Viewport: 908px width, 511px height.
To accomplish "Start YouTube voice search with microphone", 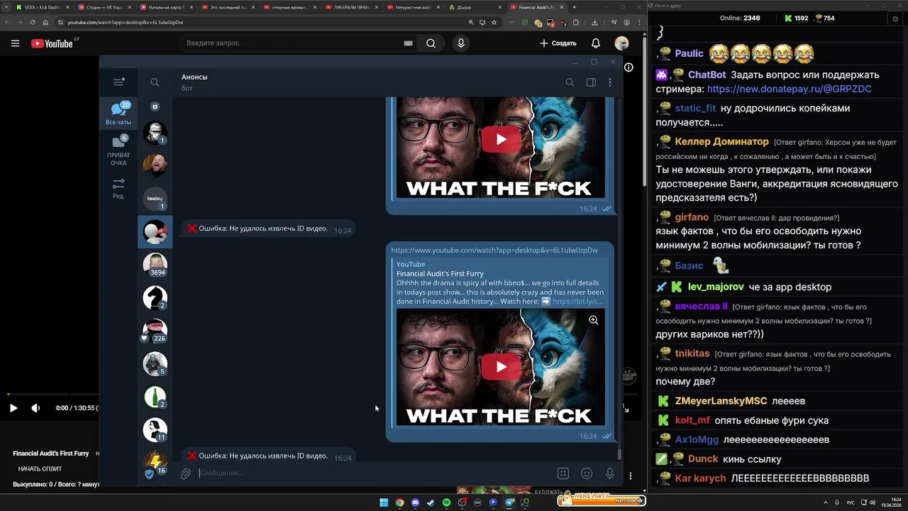I will (x=461, y=43).
